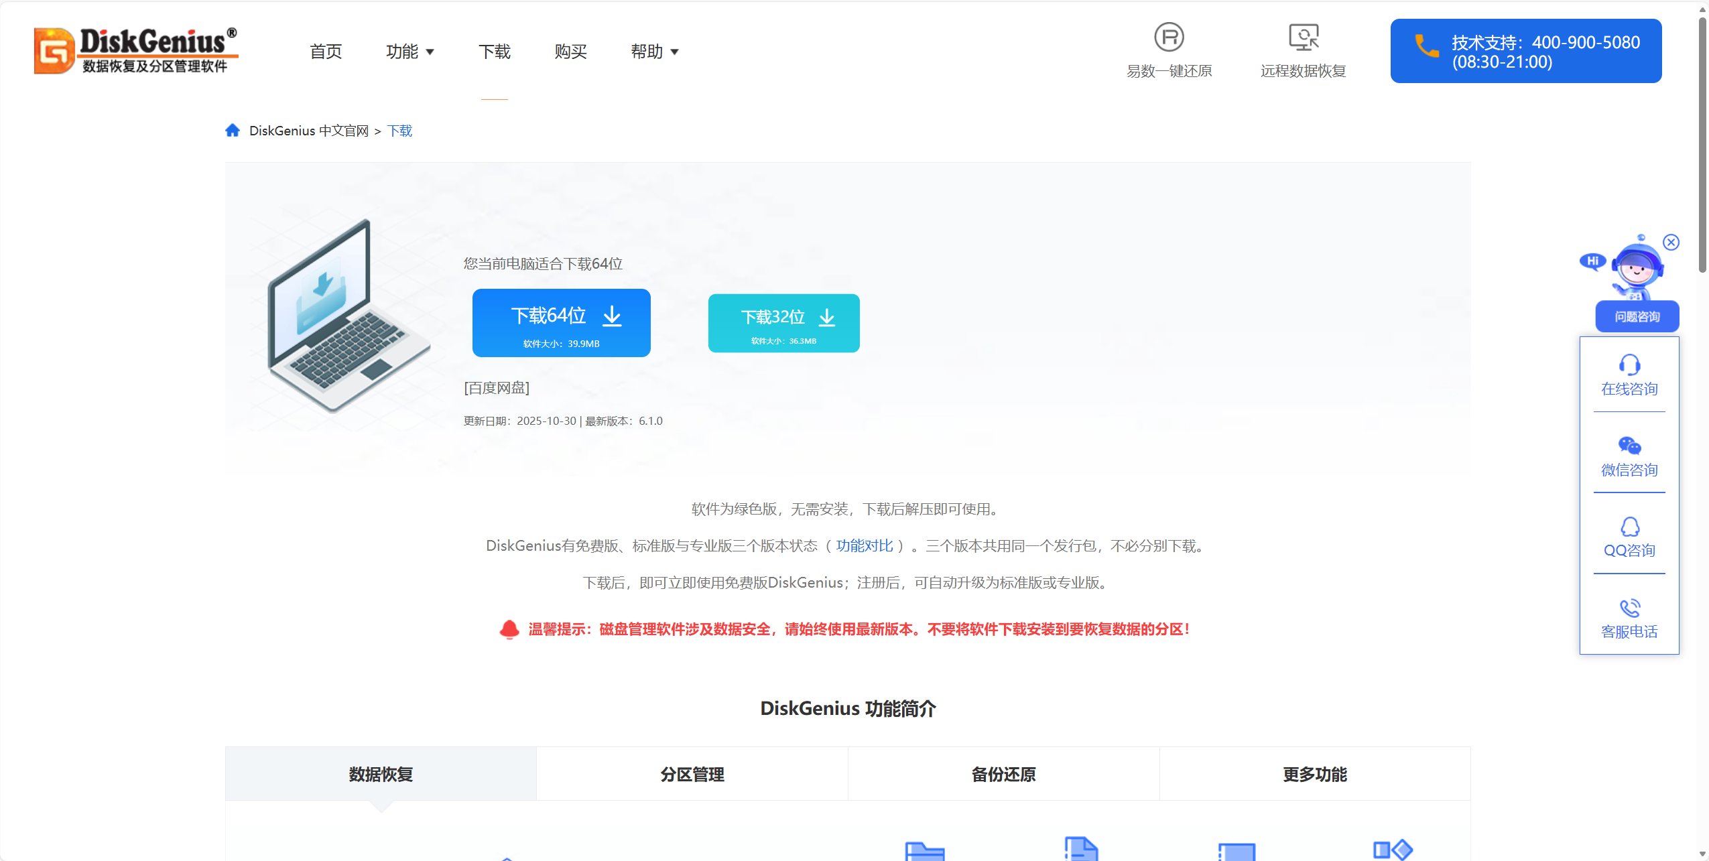
Task: Click the DiskGenius logo
Action: click(136, 51)
